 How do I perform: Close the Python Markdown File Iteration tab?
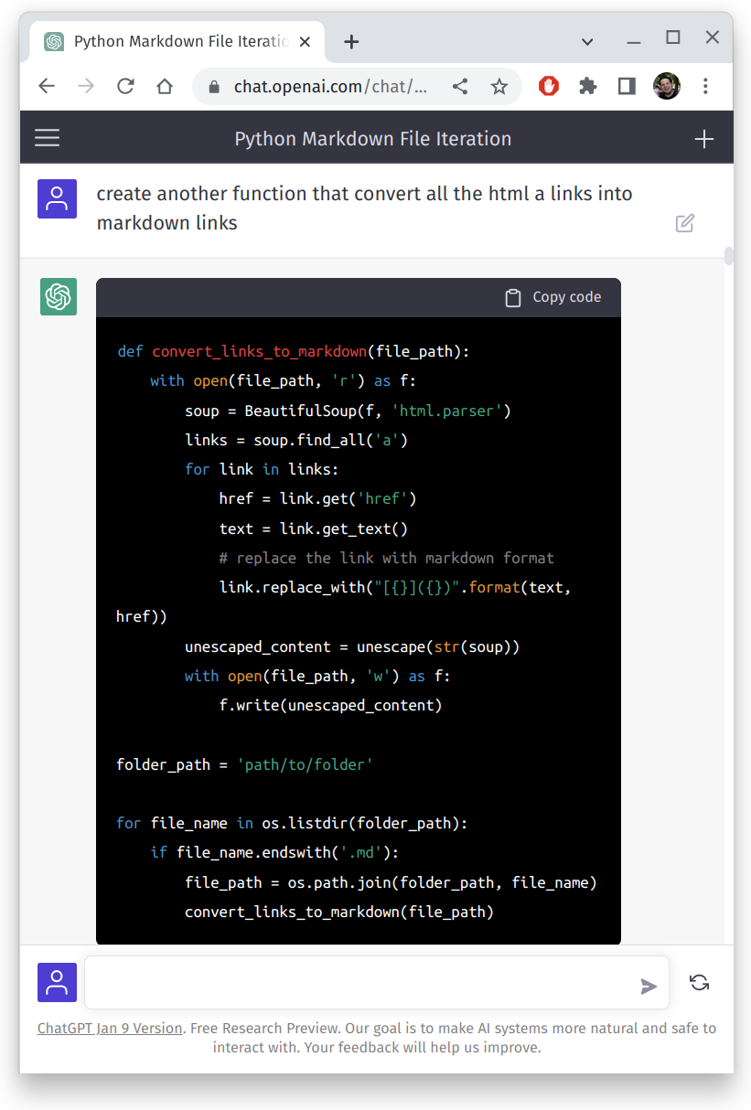(305, 41)
